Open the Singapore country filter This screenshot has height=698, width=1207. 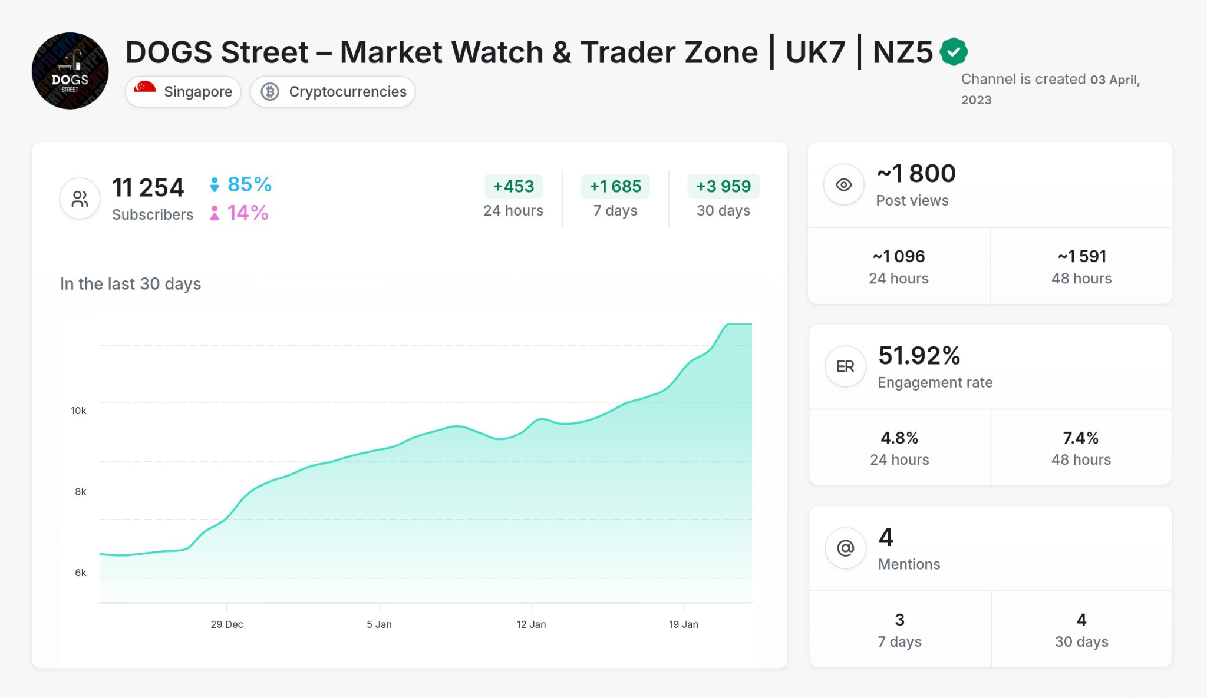(x=183, y=91)
